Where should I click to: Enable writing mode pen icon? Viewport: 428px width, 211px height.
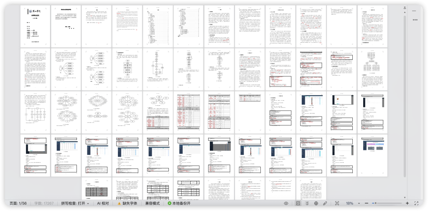click(x=325, y=203)
